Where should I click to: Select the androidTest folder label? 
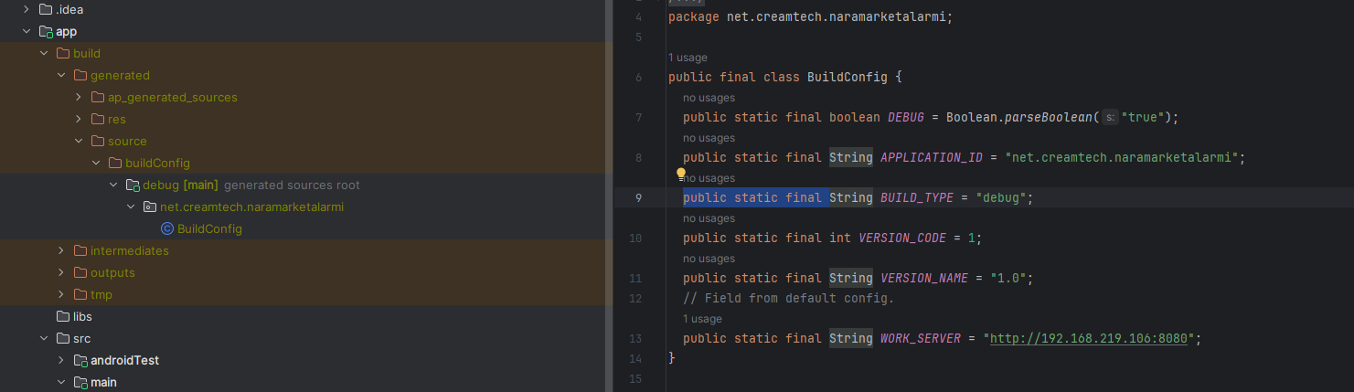[124, 360]
